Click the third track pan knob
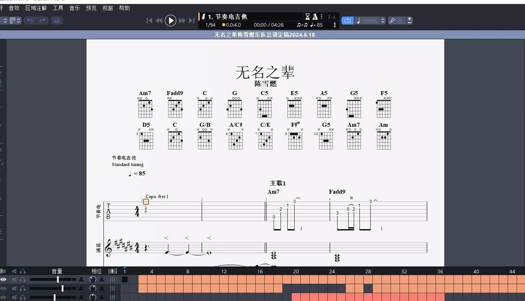The height and width of the screenshot is (301, 525). 93,297
